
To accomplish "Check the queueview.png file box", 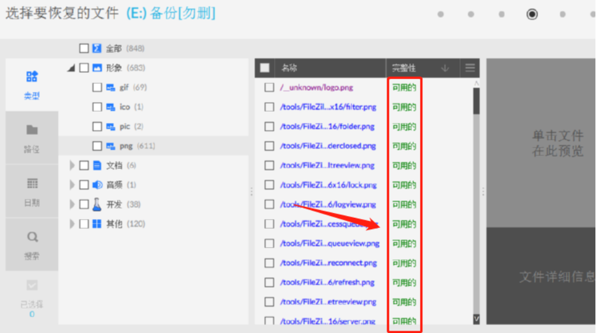I will (x=269, y=243).
